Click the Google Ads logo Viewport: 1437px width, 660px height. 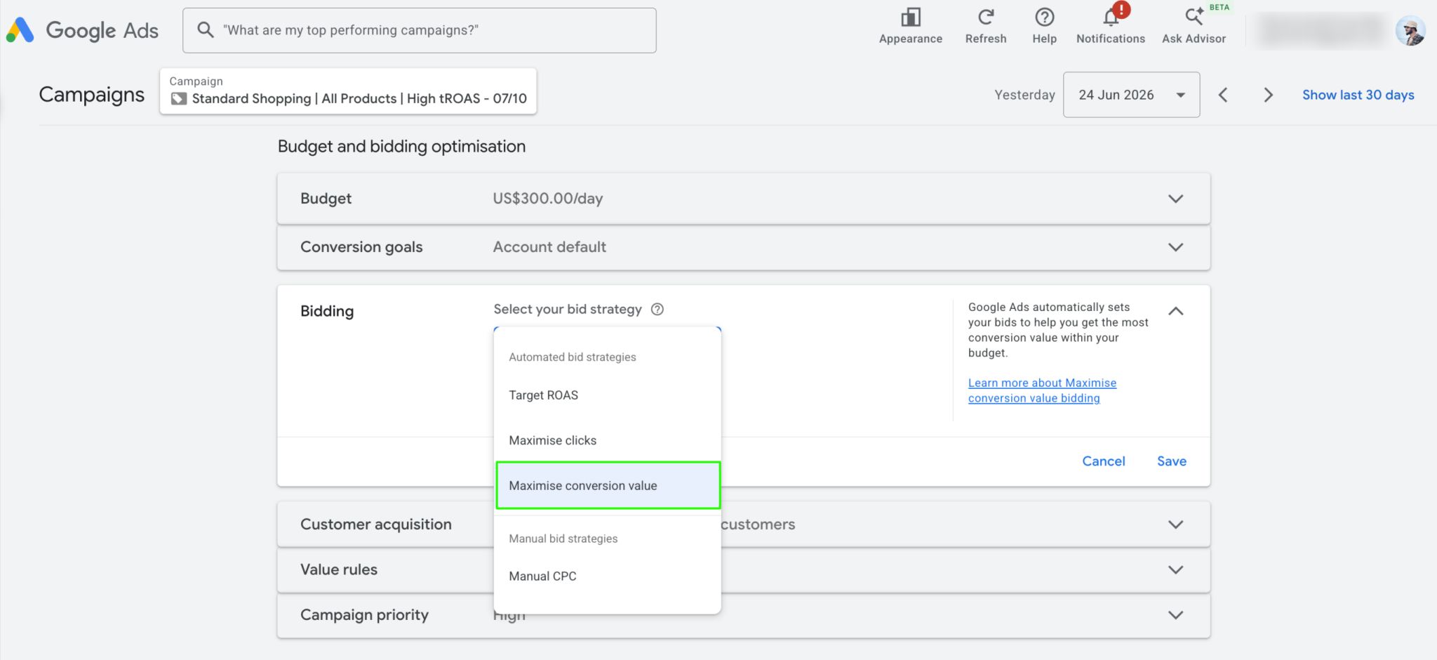82,30
